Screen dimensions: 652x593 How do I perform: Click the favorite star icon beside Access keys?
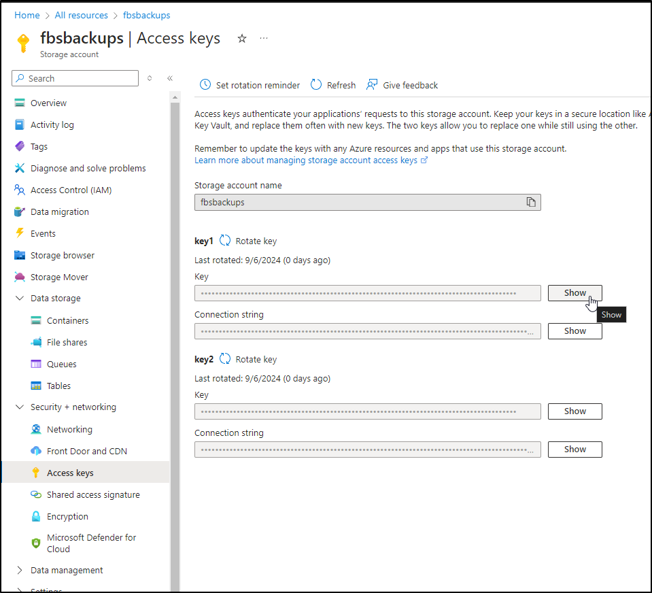pyautogui.click(x=242, y=39)
